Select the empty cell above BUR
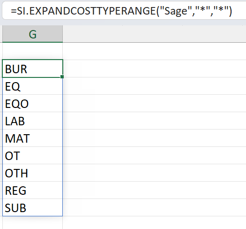246x229 pixels. (x=33, y=51)
